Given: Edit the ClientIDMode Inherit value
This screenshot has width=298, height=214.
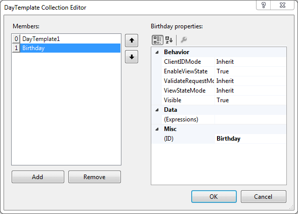Looking at the screenshot, I should point(250,62).
